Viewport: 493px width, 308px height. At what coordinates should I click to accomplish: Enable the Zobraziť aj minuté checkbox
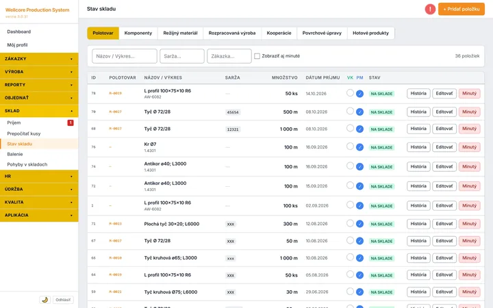click(x=257, y=56)
